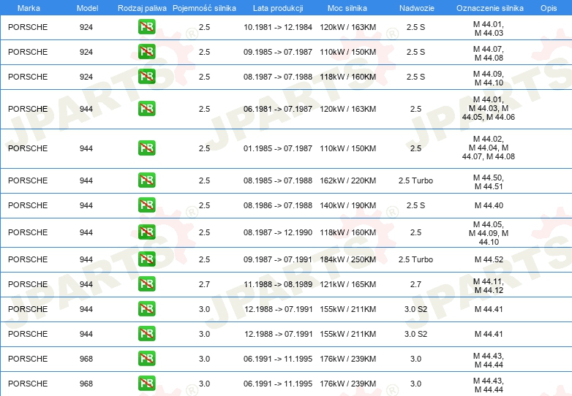This screenshot has width=572, height=396.
Task: Click the fuel icon in the 140kW / 190KM row
Action: tap(146, 205)
